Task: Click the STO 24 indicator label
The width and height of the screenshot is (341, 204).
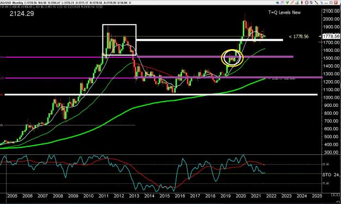Action: click(331, 175)
